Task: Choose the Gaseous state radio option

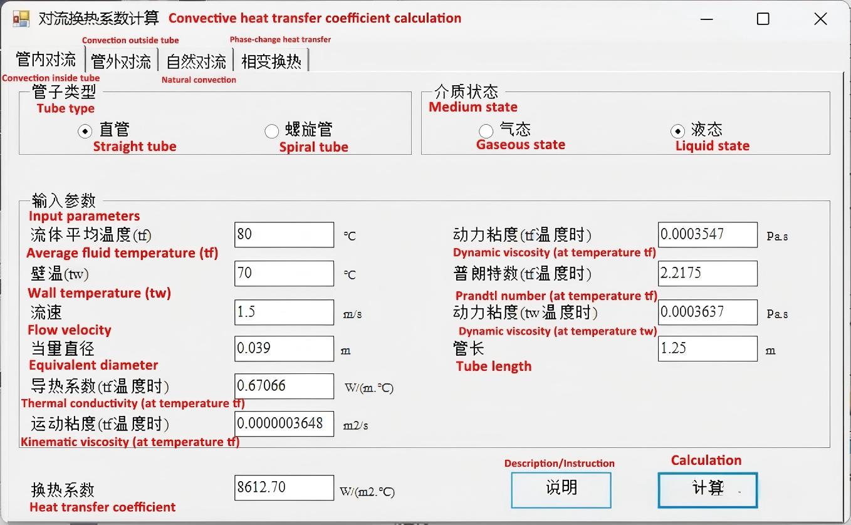Action: click(x=486, y=131)
